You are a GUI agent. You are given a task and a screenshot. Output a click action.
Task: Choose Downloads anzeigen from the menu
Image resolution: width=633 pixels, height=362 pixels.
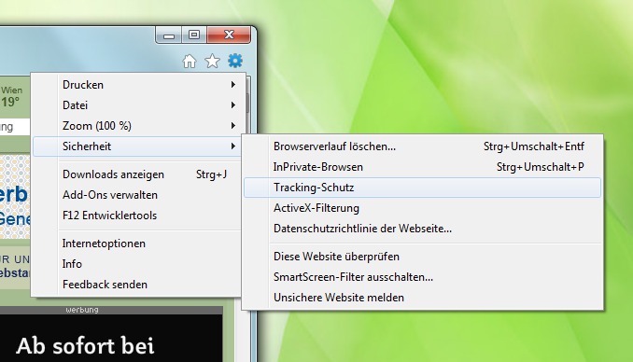(x=138, y=174)
